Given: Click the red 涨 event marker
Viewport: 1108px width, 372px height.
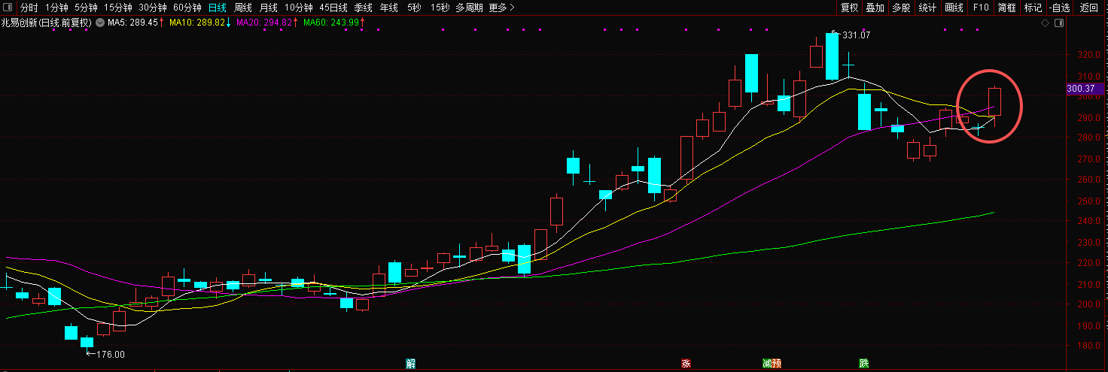Looking at the screenshot, I should [x=686, y=363].
